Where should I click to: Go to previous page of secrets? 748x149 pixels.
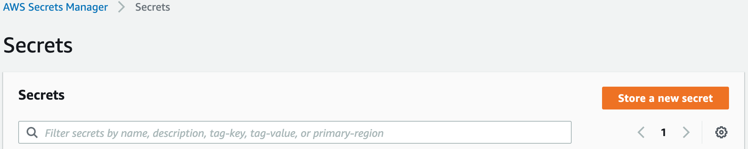point(641,132)
